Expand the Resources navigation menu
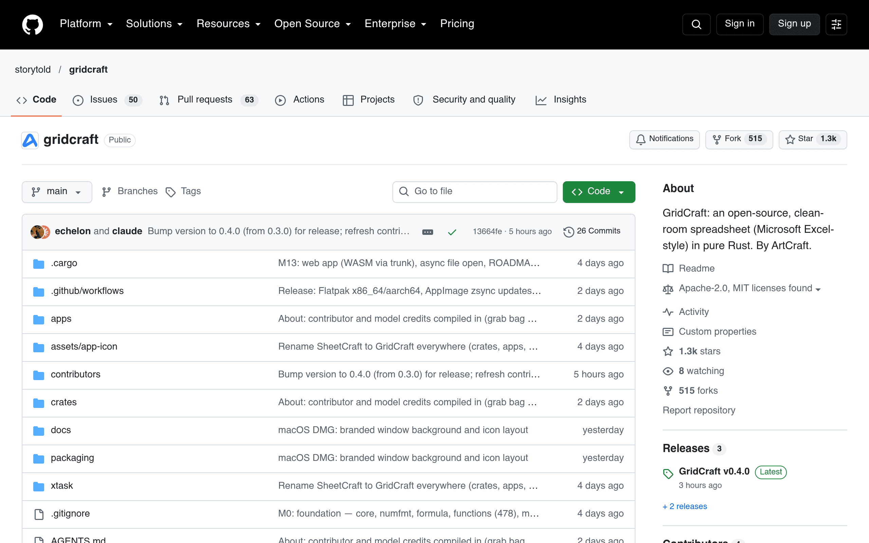The image size is (869, 543). coord(228,24)
